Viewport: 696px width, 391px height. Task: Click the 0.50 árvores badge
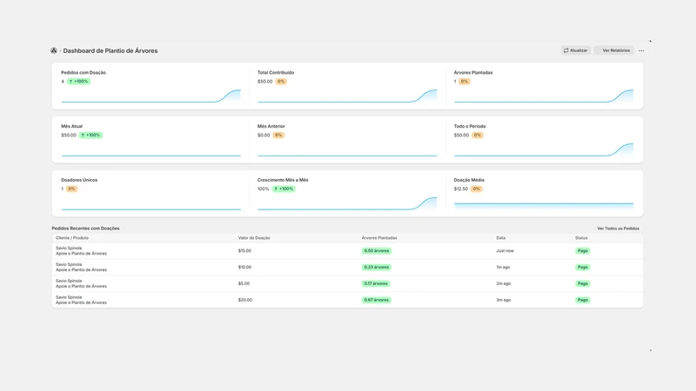pos(377,251)
